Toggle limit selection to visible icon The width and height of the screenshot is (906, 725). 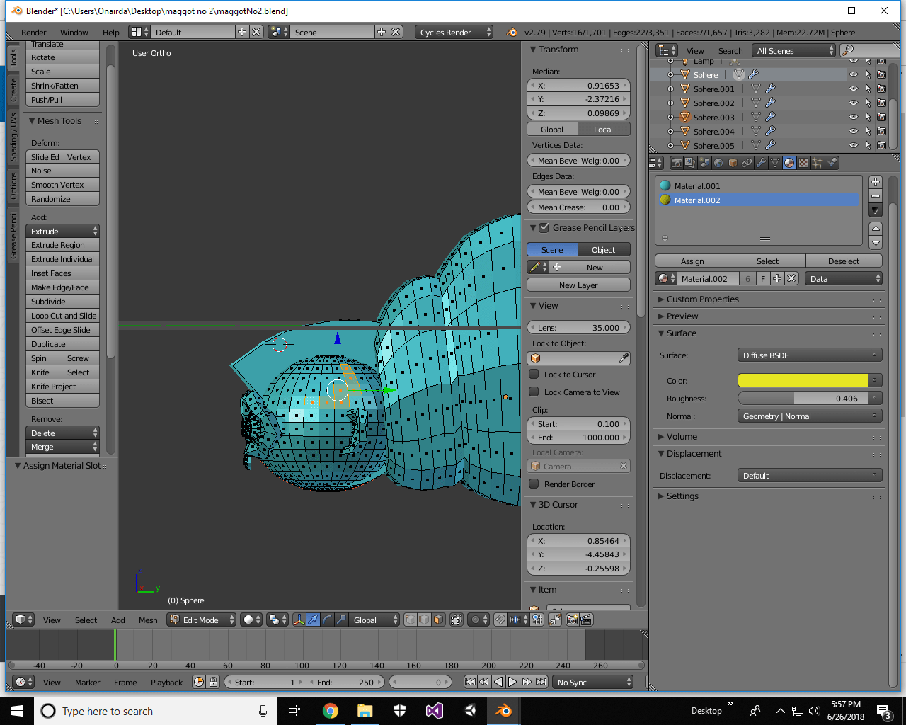point(457,620)
